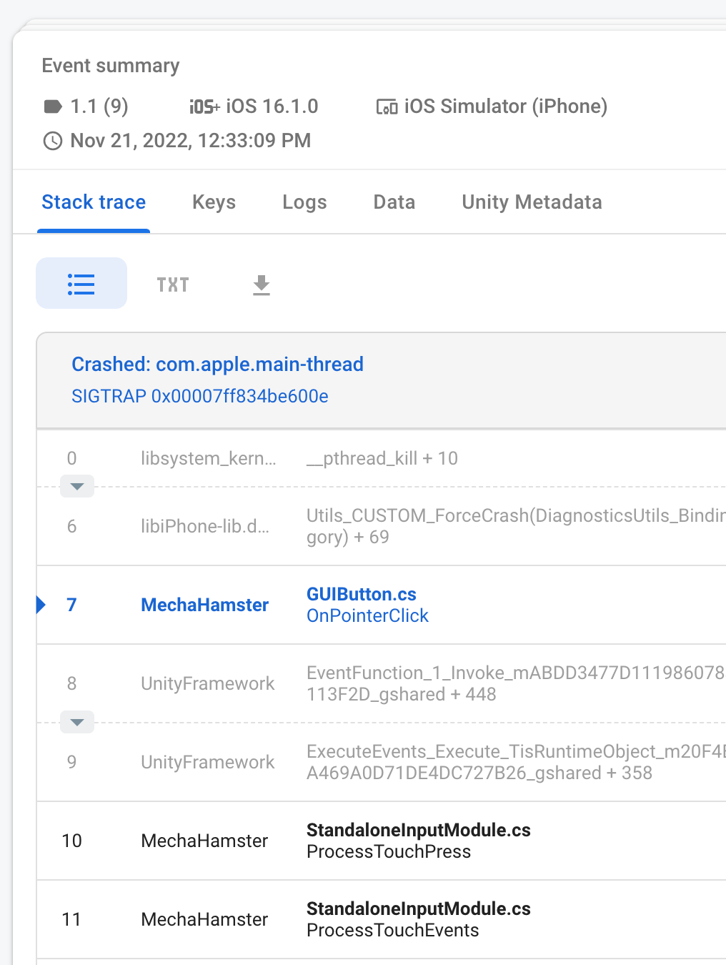This screenshot has height=965, width=726.
Task: Open the Logs tab
Action: click(x=304, y=202)
